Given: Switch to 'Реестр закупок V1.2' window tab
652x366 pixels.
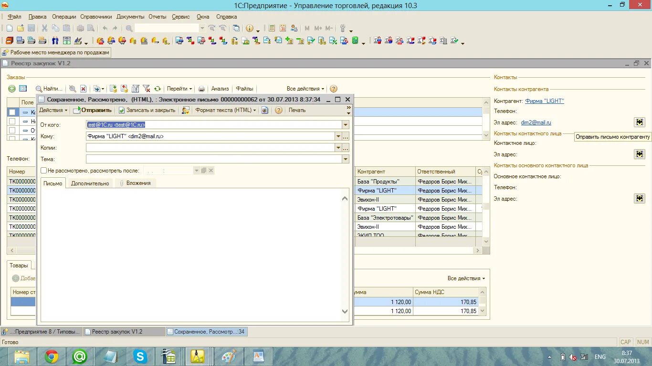Looking at the screenshot, I should tap(124, 332).
